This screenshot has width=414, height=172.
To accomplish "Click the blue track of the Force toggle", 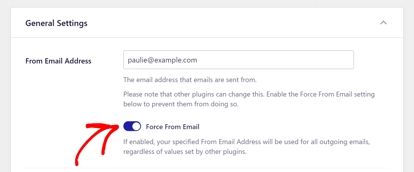I will click(128, 126).
